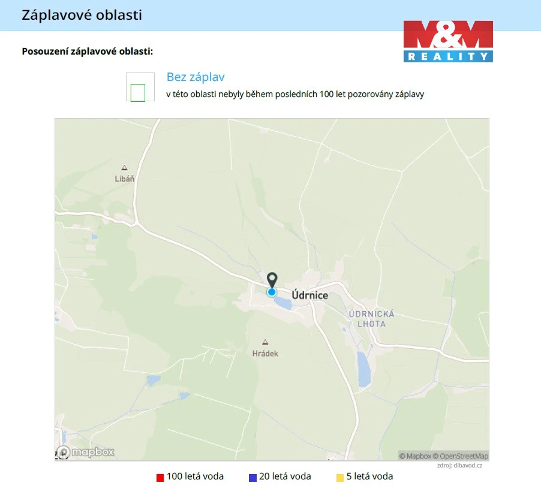Image resolution: width=541 pixels, height=489 pixels.
Task: Open the mapbox logo link
Action: coord(86,452)
